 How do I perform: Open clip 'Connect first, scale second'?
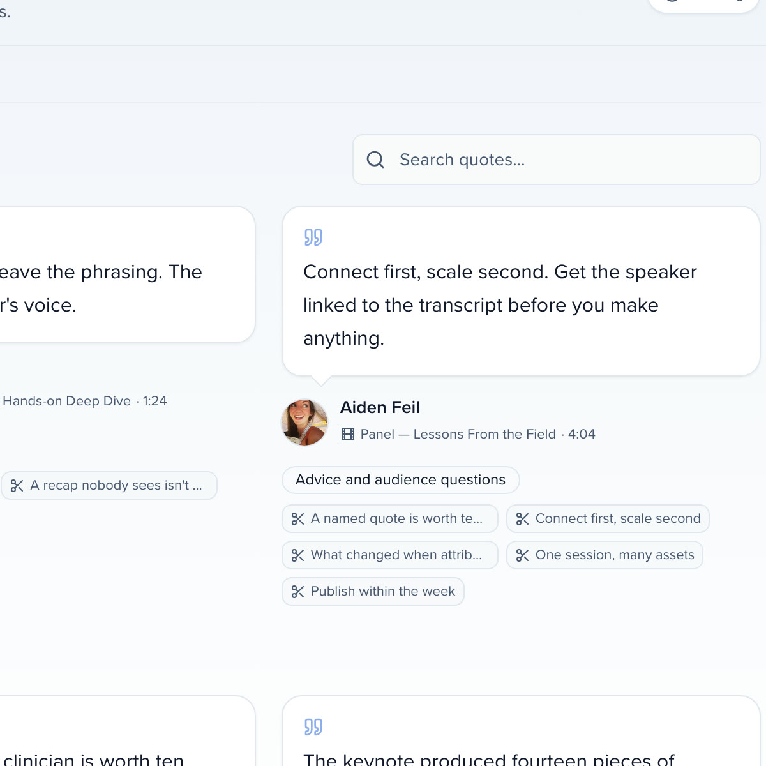point(608,519)
